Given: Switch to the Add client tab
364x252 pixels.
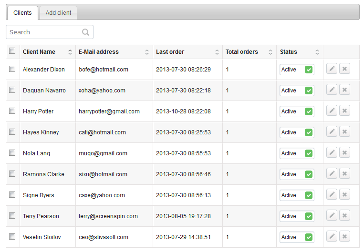Looking at the screenshot, I should (x=59, y=13).
